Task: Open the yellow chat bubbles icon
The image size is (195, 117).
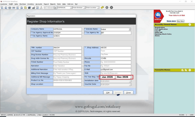Action: [x=102, y=7]
